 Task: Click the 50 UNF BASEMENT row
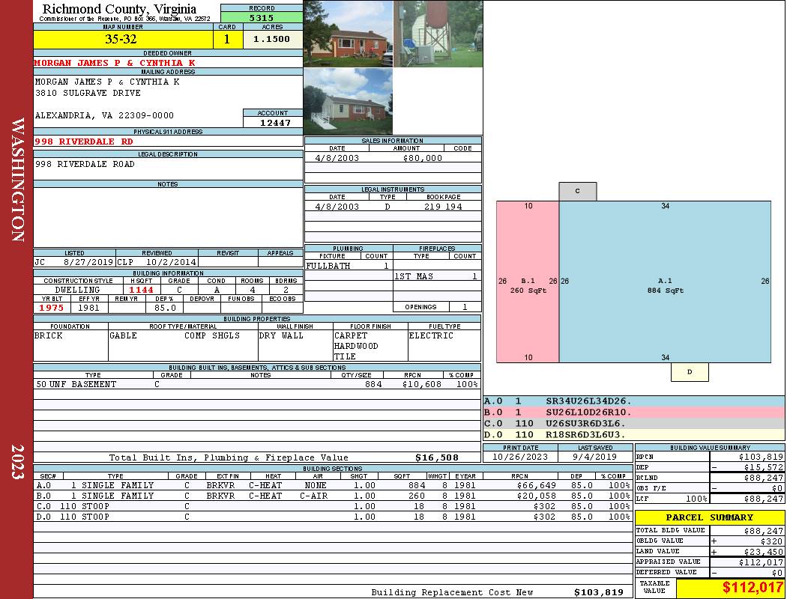pyautogui.click(x=257, y=384)
